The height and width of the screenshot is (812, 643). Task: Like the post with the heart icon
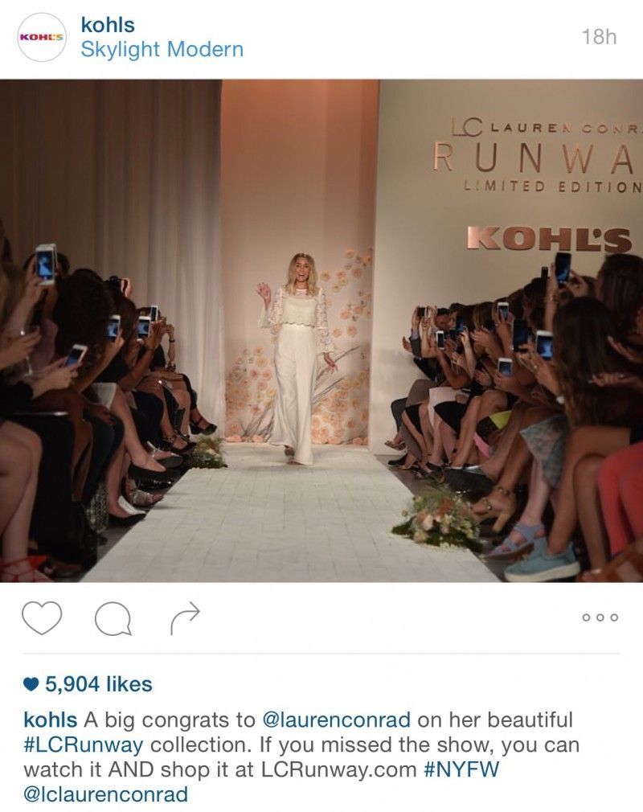pos(42,617)
